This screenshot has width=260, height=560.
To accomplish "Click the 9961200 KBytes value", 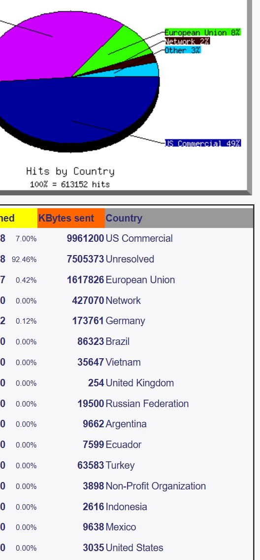I will pos(85,239).
